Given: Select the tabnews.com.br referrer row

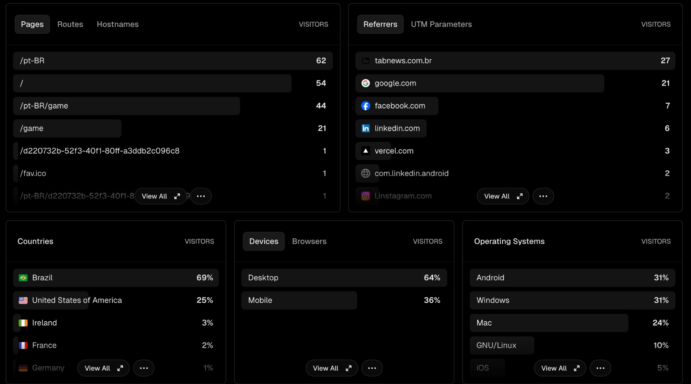Looking at the screenshot, I should coord(515,61).
